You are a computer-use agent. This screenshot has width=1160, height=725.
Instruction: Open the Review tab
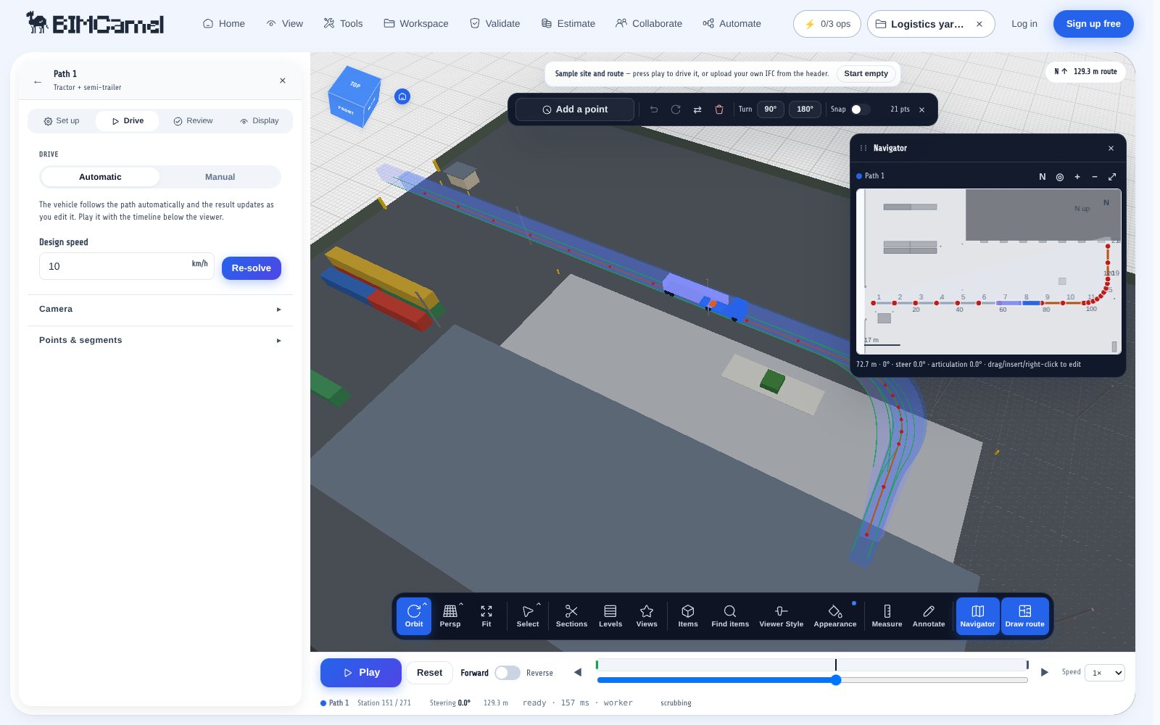coord(193,121)
